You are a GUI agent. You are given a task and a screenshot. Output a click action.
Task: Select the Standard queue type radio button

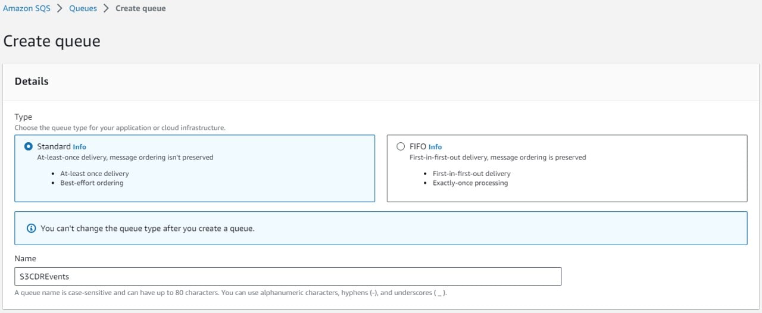29,146
